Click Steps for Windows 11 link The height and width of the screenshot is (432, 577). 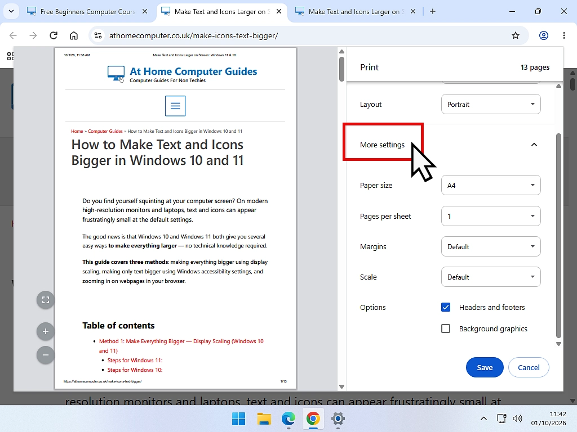135,361
